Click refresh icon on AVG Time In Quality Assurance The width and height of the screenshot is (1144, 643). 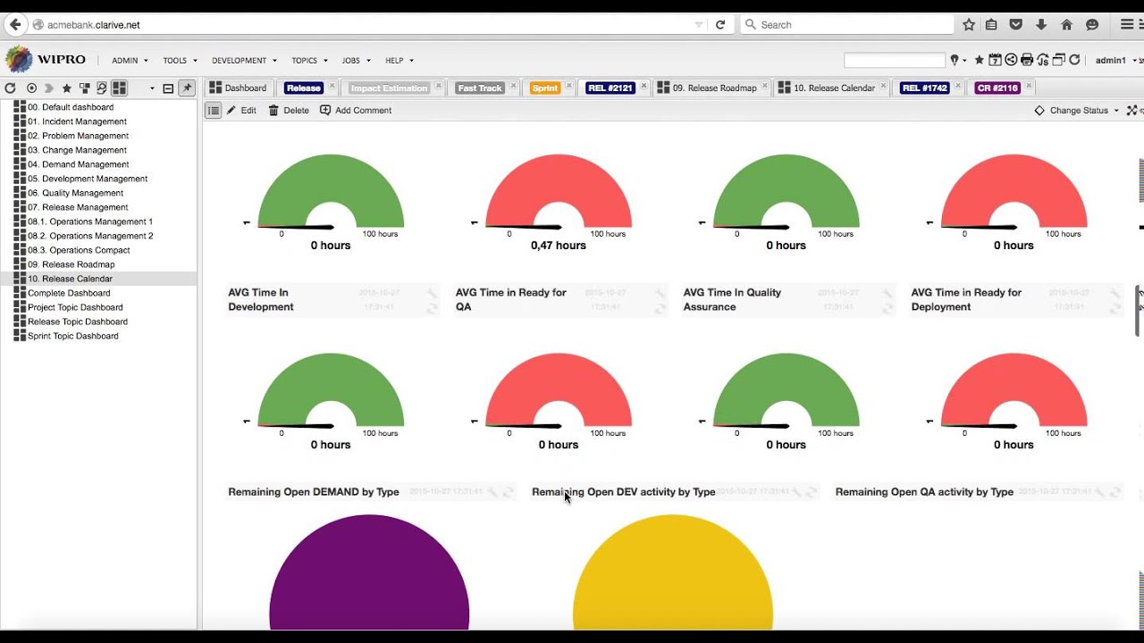click(x=888, y=308)
